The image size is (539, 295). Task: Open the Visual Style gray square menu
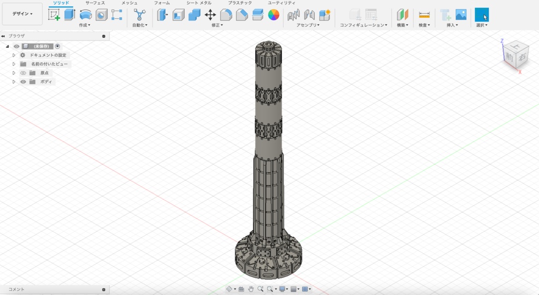pos(294,289)
